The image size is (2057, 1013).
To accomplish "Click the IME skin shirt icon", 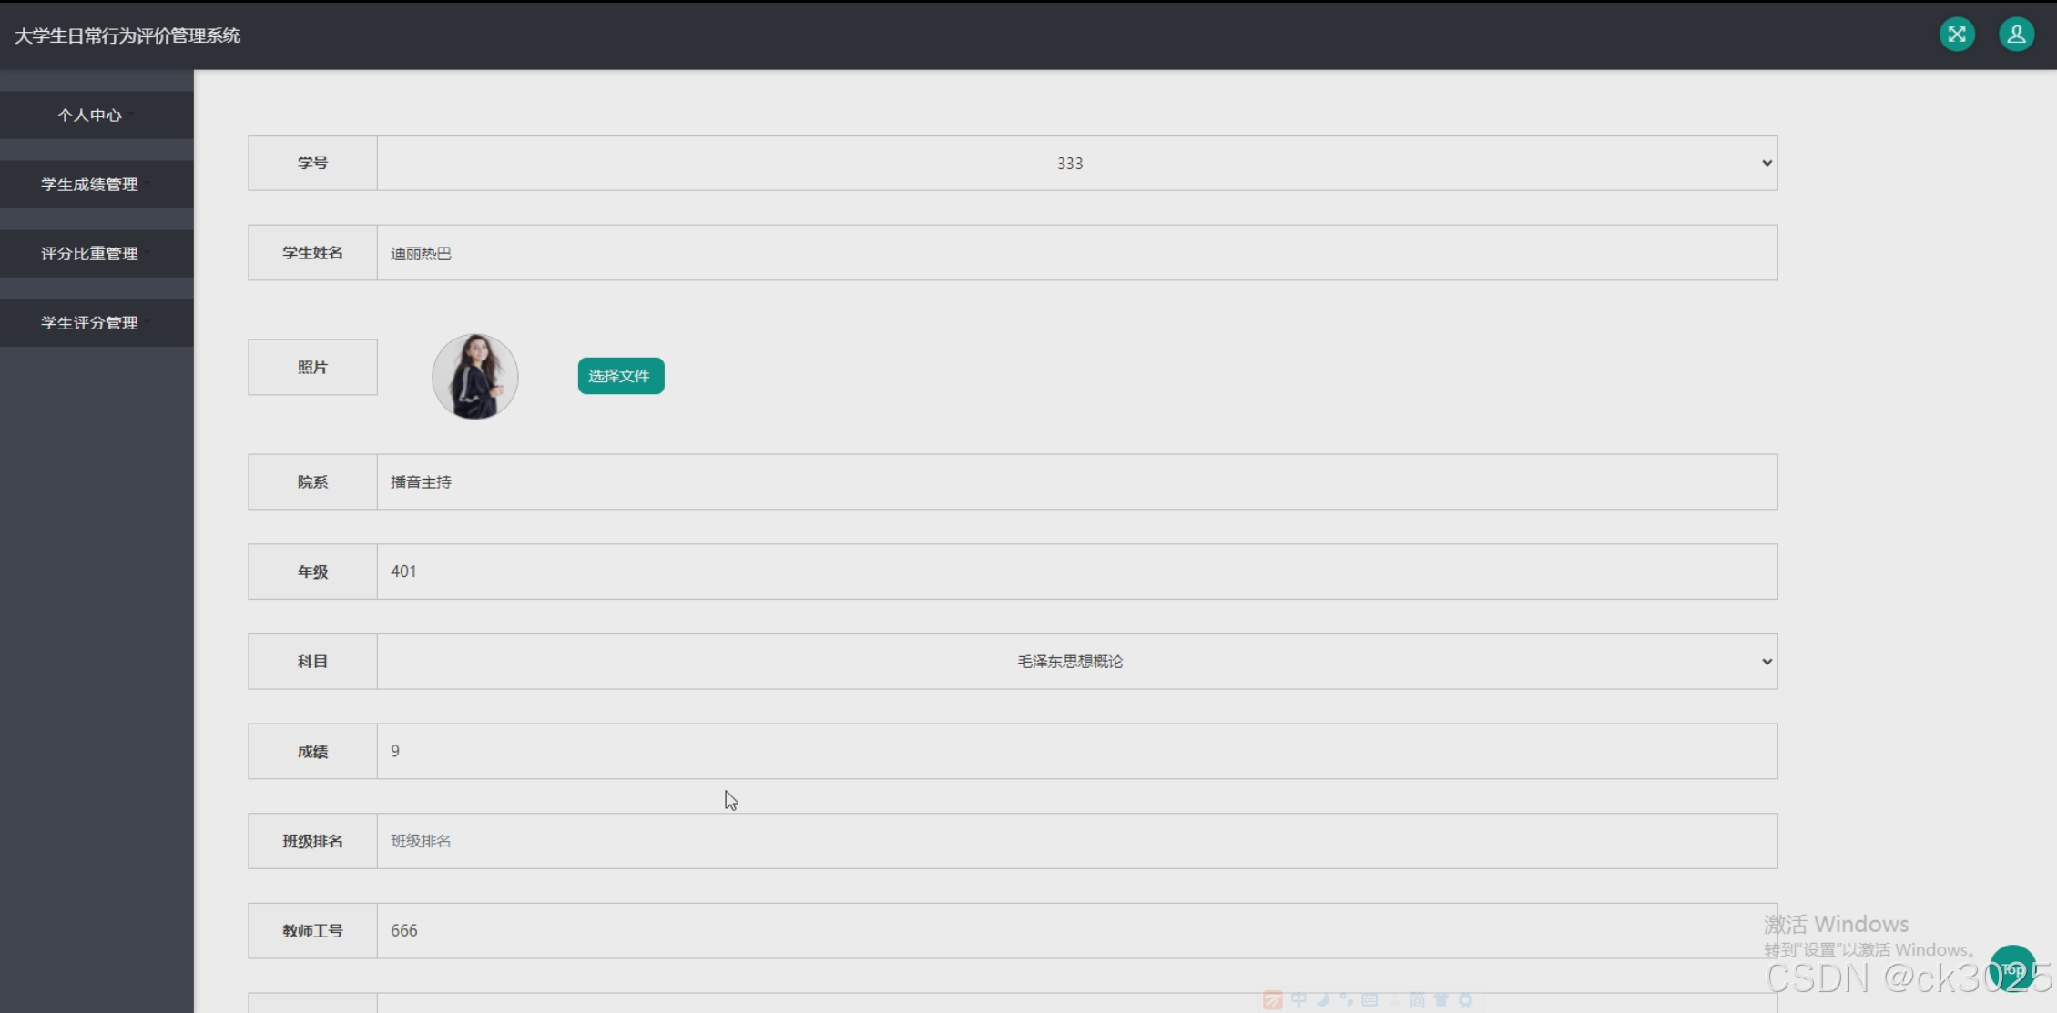I will [1441, 1000].
